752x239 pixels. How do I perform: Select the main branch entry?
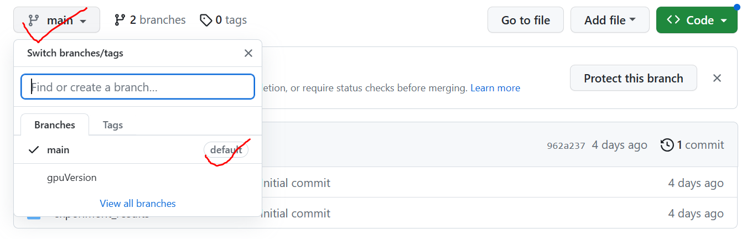tap(58, 150)
